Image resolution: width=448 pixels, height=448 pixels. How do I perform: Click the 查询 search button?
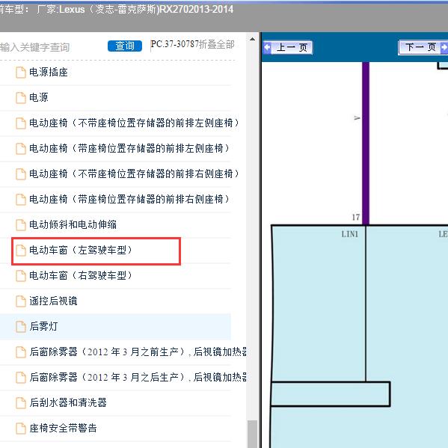[125, 46]
